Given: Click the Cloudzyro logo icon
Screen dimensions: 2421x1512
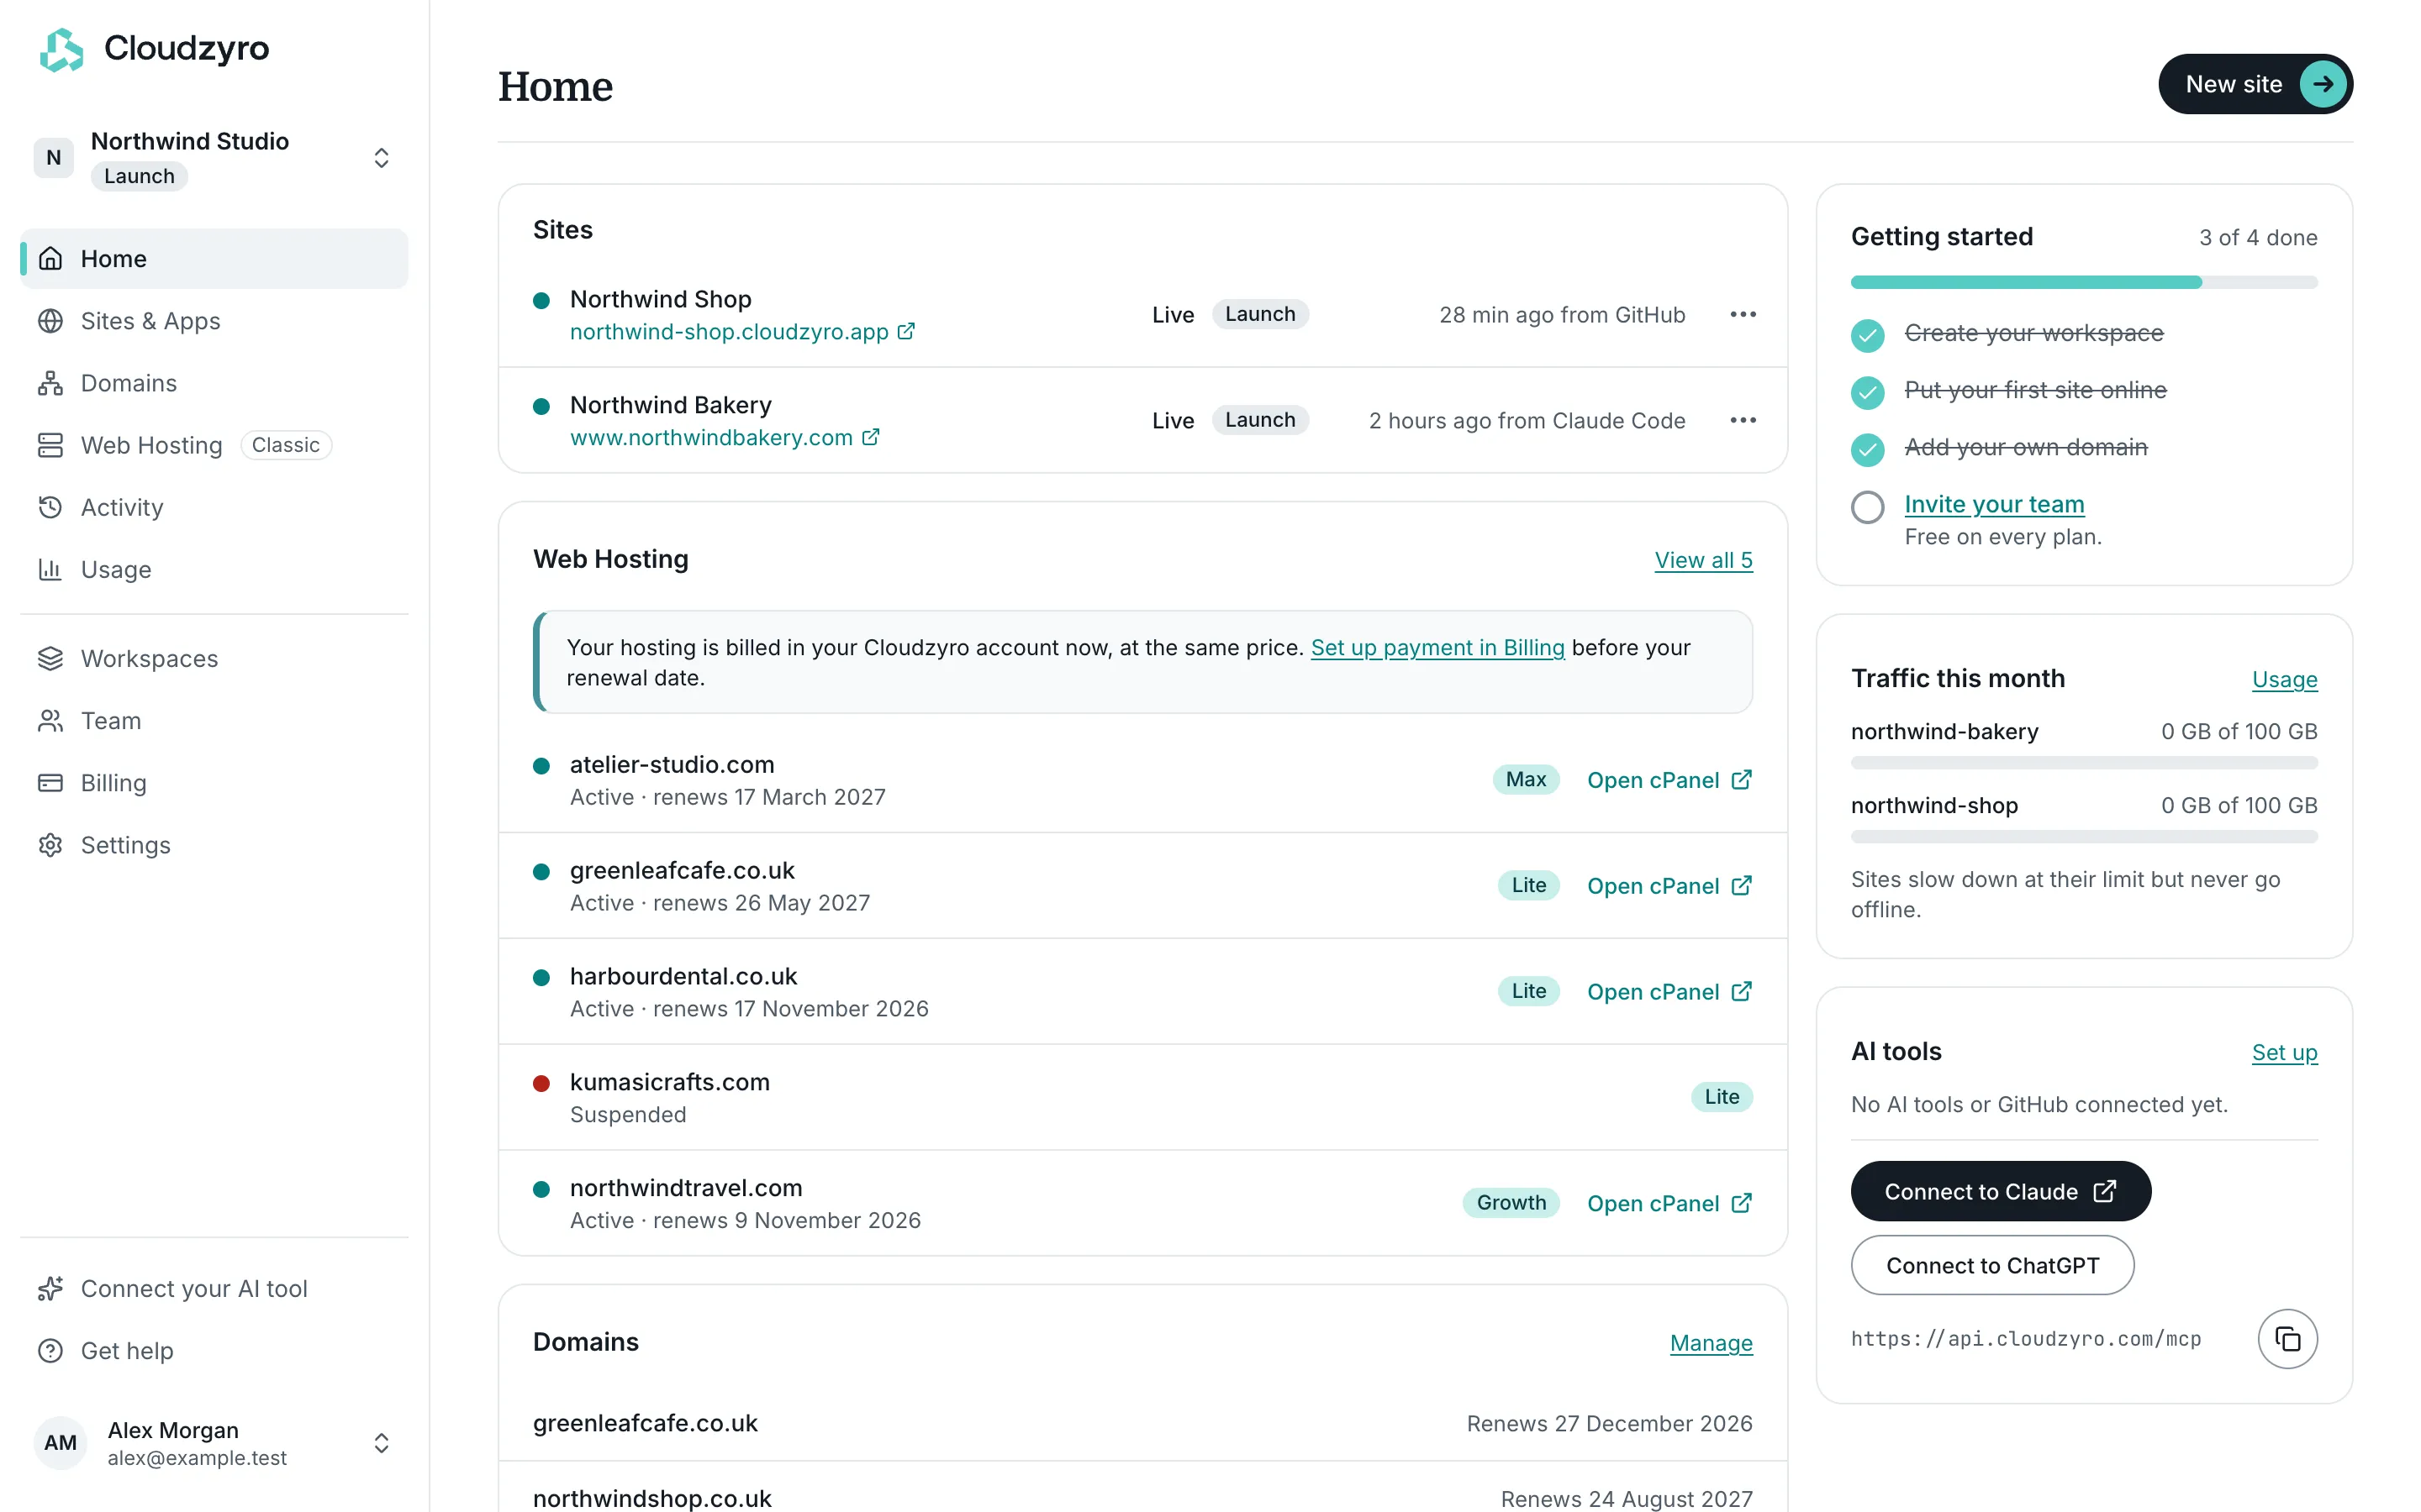Looking at the screenshot, I should [x=61, y=49].
